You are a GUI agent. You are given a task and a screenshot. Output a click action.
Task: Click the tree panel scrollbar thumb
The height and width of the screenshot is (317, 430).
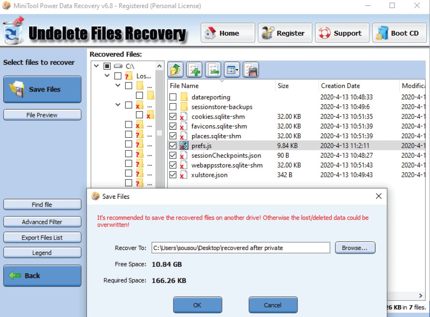(159, 133)
